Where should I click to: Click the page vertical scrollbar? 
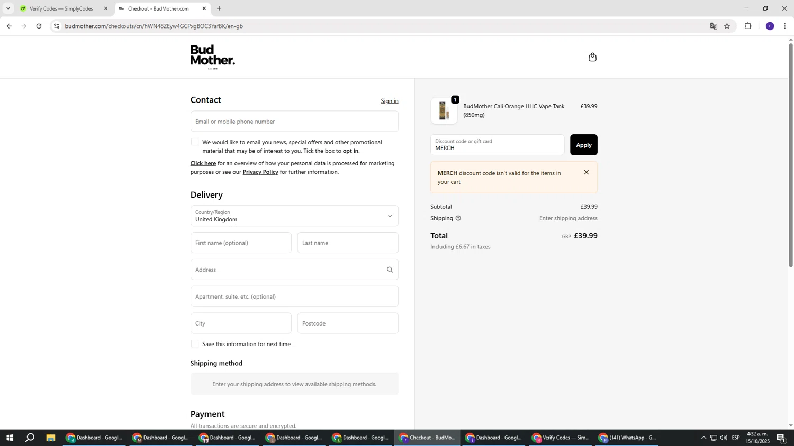click(791, 155)
